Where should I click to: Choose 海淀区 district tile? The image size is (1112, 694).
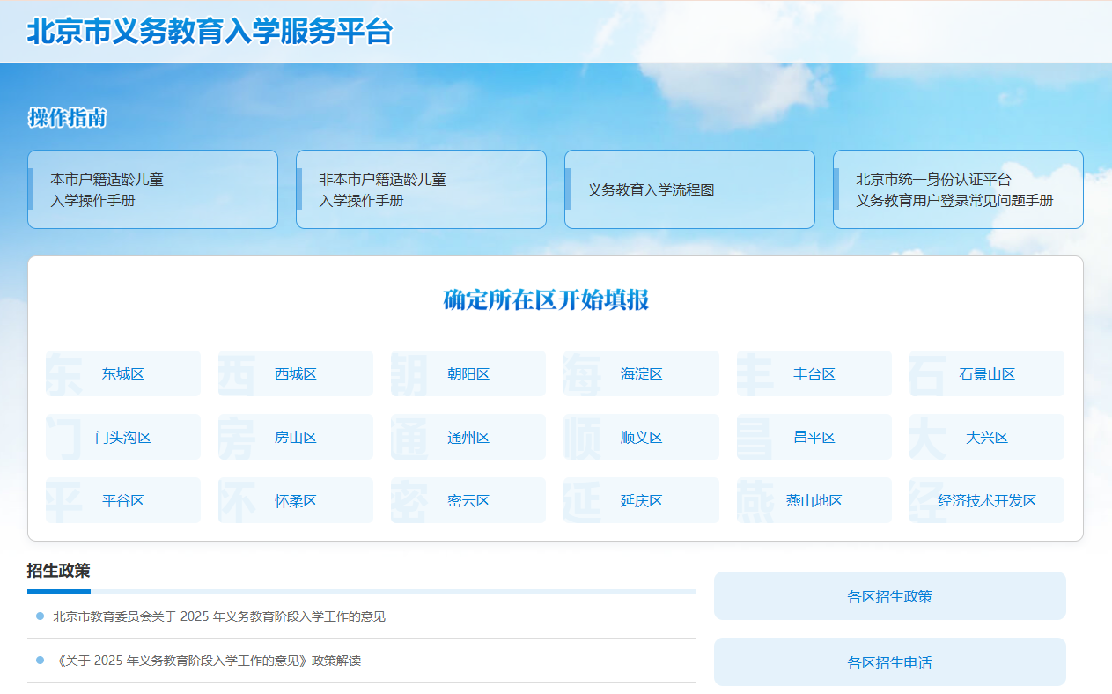(641, 374)
